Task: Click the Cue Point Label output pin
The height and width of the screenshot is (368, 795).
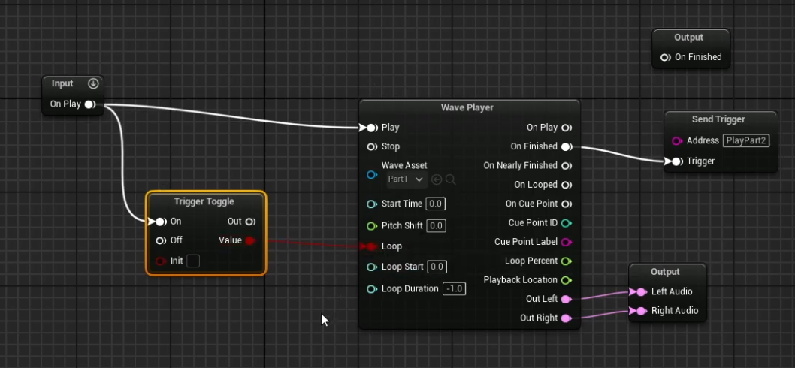Action: pyautogui.click(x=567, y=242)
